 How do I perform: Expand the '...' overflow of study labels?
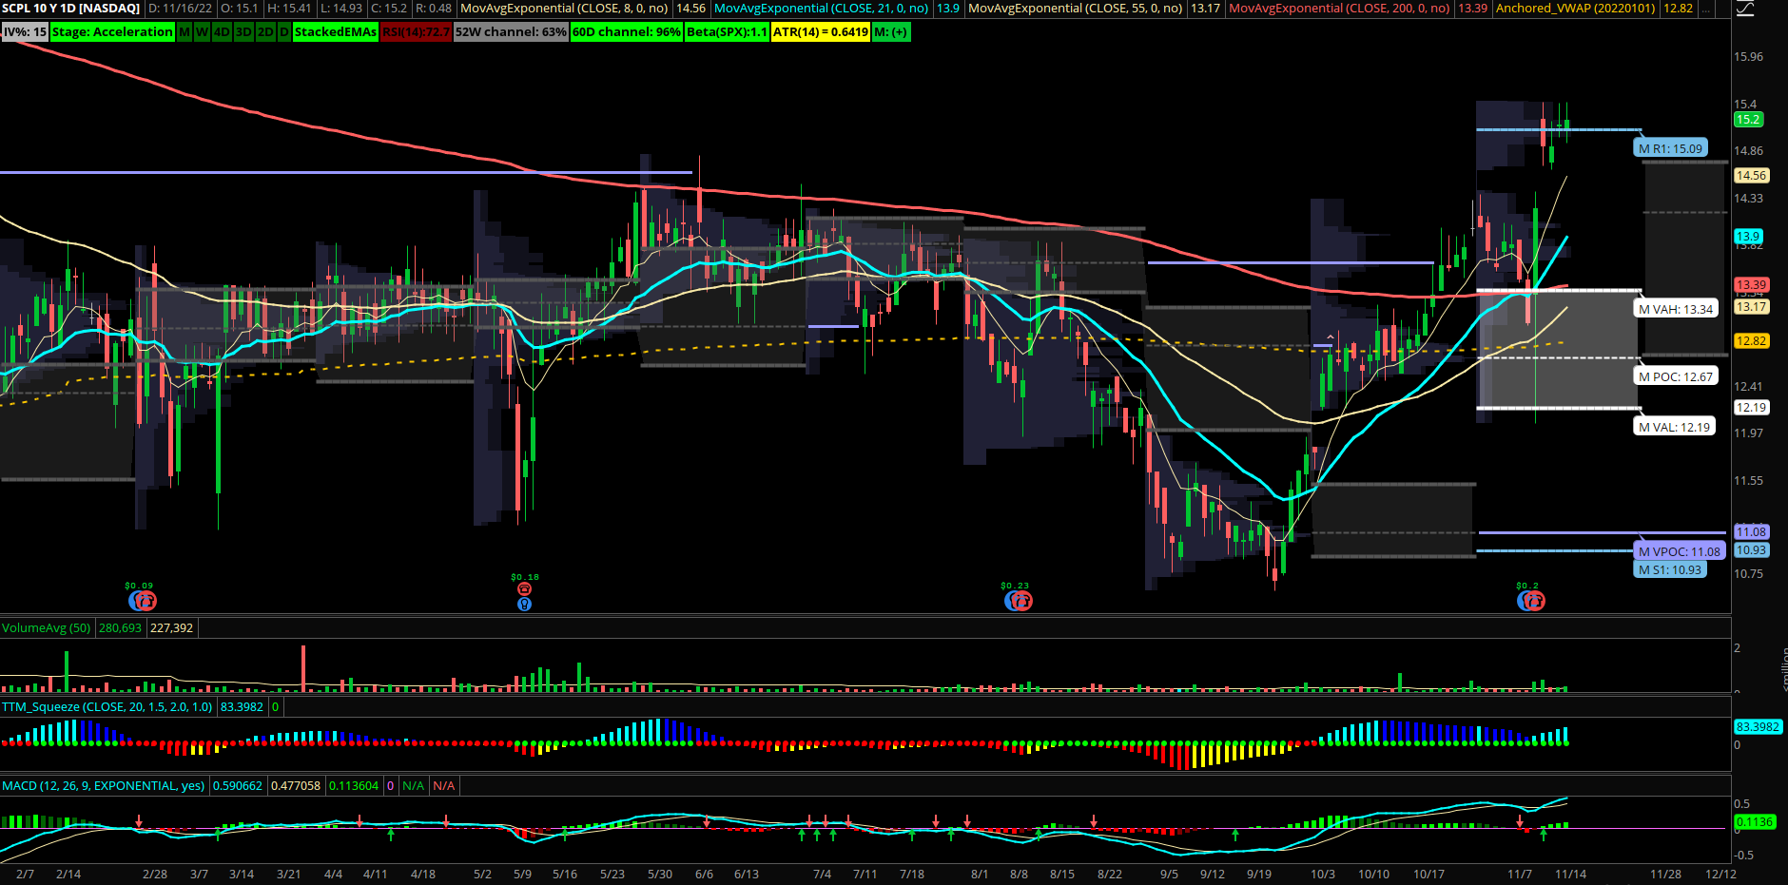[x=1706, y=8]
